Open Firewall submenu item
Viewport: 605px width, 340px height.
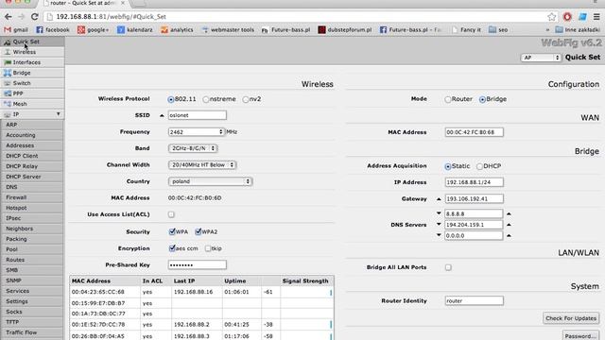pos(32,197)
